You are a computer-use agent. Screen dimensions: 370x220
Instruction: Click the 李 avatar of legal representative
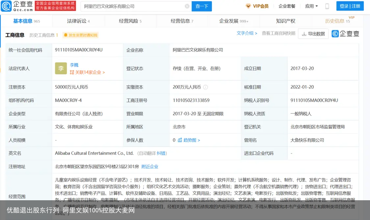point(61,68)
